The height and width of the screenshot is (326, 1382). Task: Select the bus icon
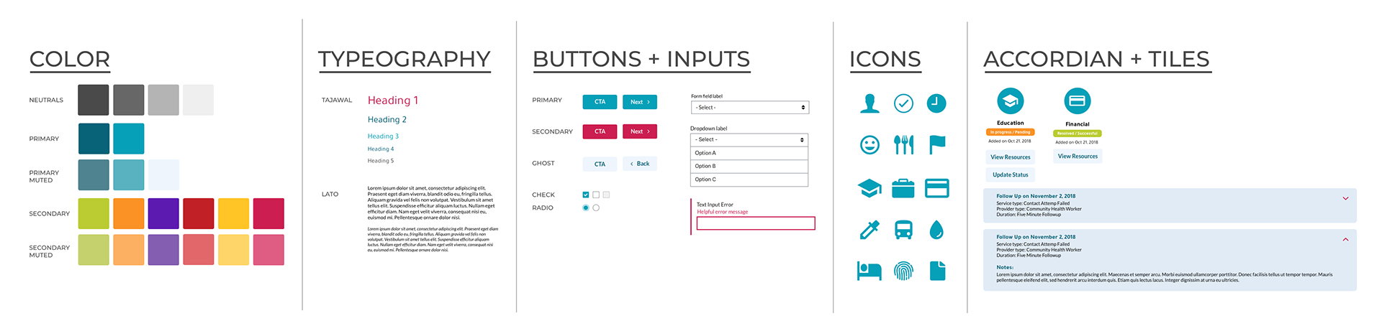[903, 230]
